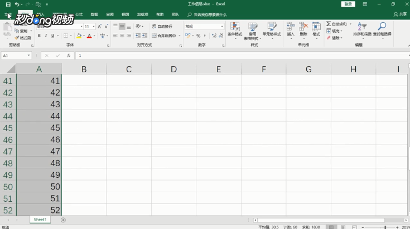This screenshot has height=229, width=410.
Task: Click the Borders icon
Action: (66, 36)
